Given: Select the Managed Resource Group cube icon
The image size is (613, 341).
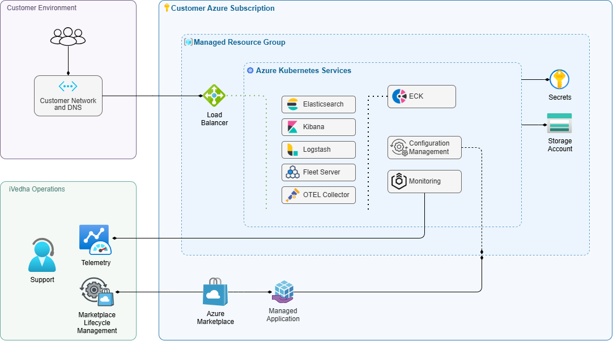Looking at the screenshot, I should [189, 42].
